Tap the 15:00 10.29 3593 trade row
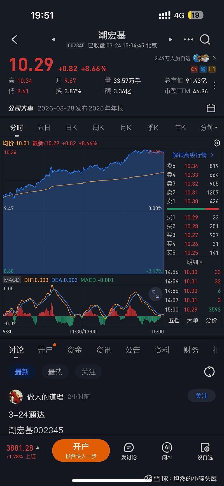 coord(193,309)
